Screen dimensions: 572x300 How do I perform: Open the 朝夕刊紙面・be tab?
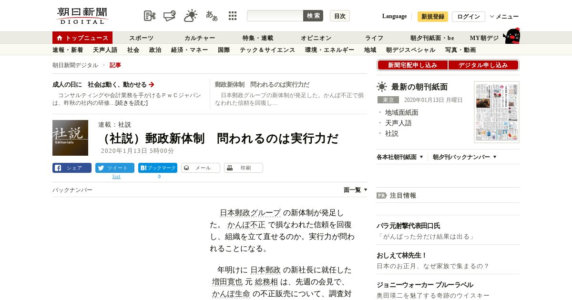pos(432,38)
